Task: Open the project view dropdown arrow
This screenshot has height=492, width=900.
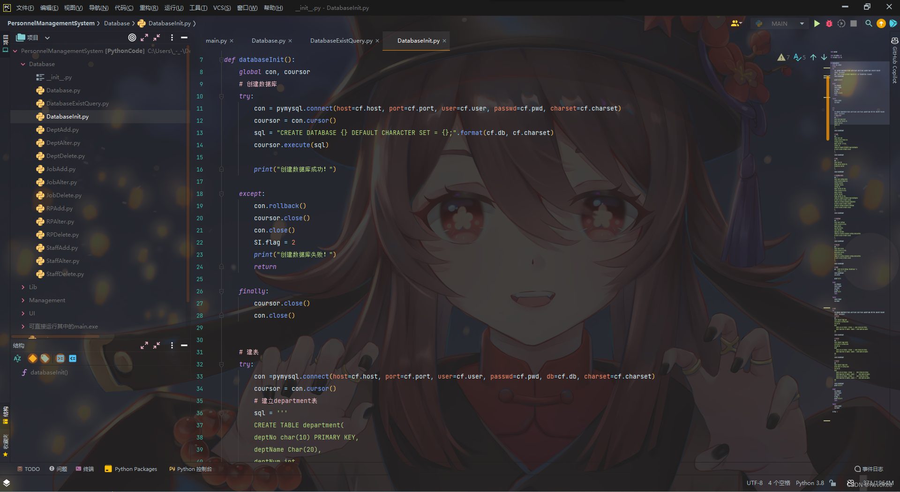Action: click(47, 38)
